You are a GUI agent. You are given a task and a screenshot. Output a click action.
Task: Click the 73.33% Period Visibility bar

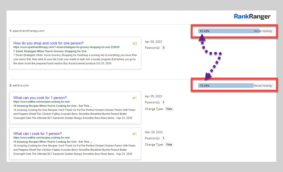point(226,85)
